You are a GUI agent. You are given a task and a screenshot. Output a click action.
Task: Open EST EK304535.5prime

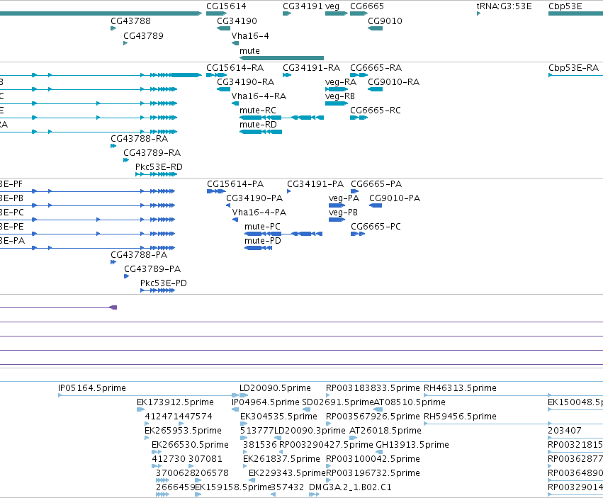click(278, 417)
